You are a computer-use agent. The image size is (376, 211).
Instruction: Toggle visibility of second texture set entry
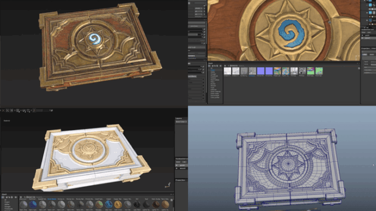point(177,168)
